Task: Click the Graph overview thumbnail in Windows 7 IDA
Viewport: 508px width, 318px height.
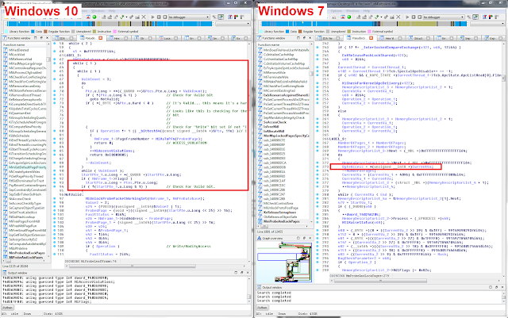Action: 284,262
